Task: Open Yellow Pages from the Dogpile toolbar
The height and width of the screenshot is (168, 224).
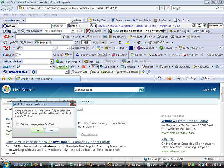Action: (180, 31)
